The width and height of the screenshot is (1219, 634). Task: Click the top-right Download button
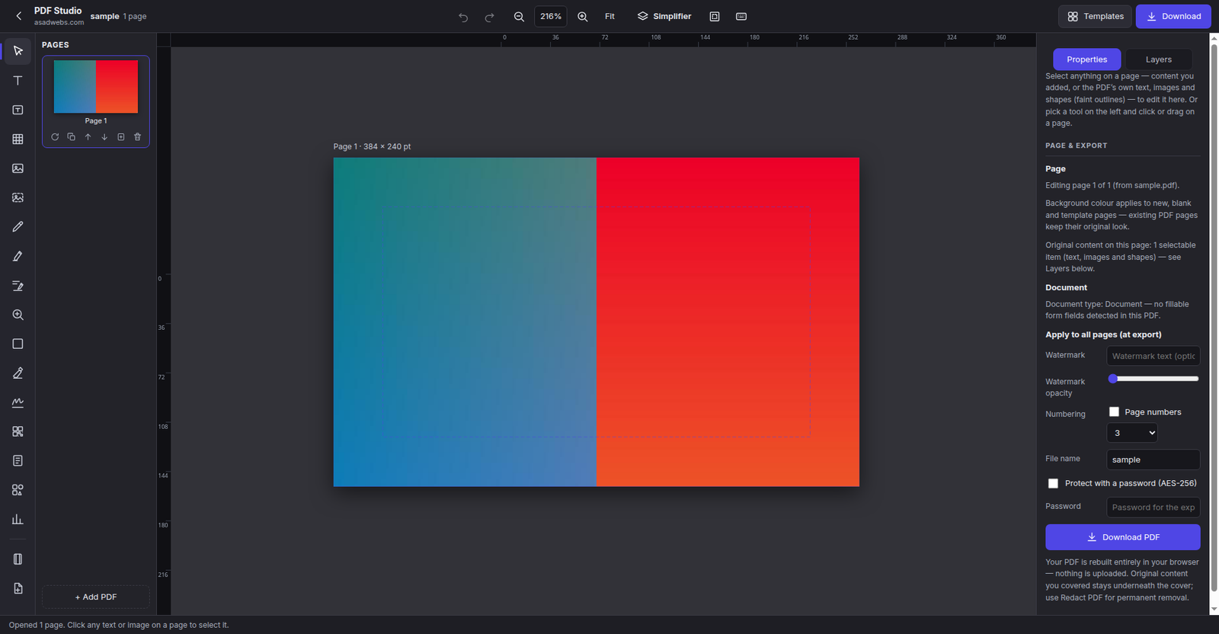pos(1173,17)
